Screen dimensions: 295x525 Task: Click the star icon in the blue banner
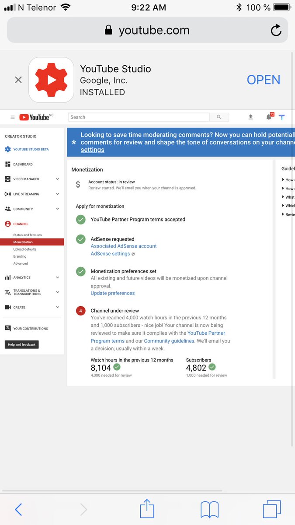pos(73,143)
